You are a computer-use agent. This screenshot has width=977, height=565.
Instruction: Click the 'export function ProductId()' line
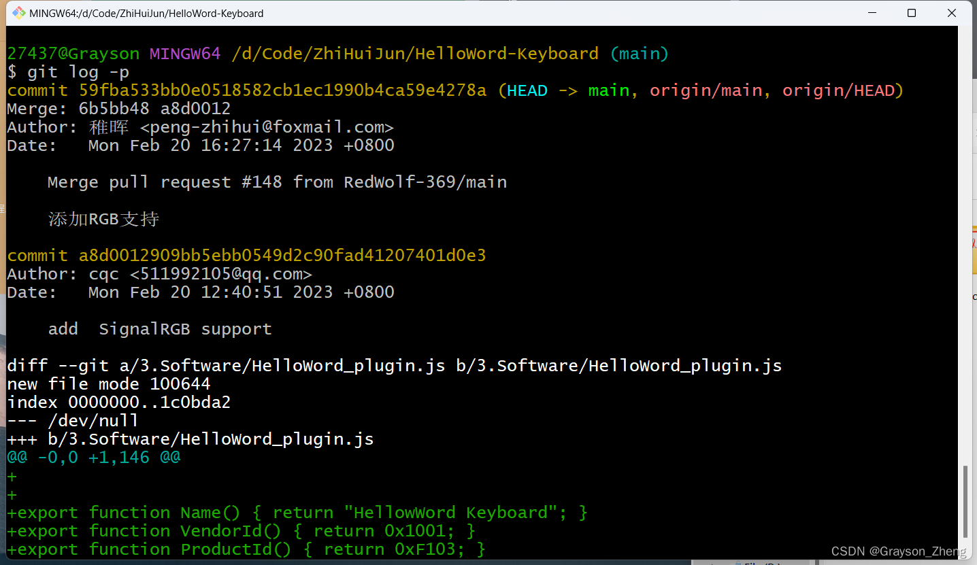(246, 549)
